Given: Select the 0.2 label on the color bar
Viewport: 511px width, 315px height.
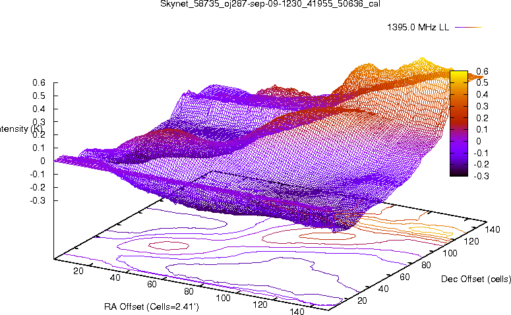Looking at the screenshot, I should (x=482, y=118).
